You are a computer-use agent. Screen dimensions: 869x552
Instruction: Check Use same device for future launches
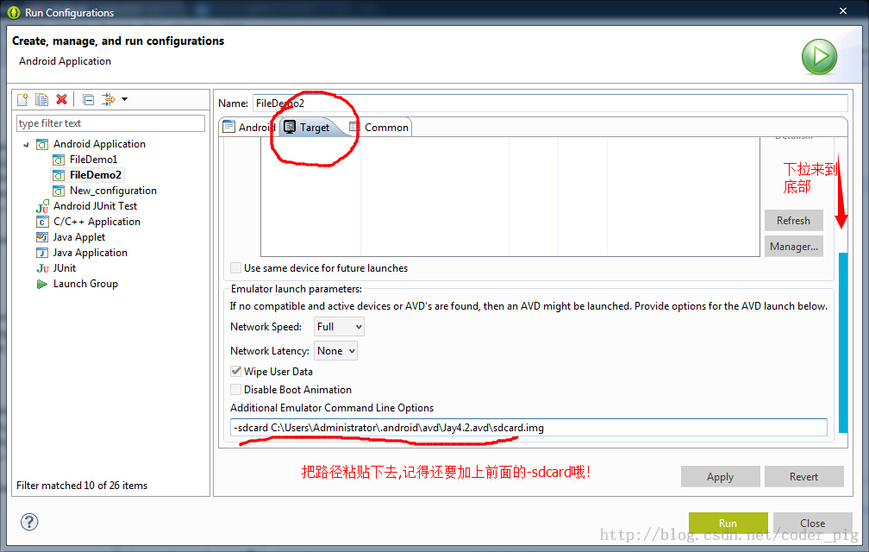[x=236, y=268]
